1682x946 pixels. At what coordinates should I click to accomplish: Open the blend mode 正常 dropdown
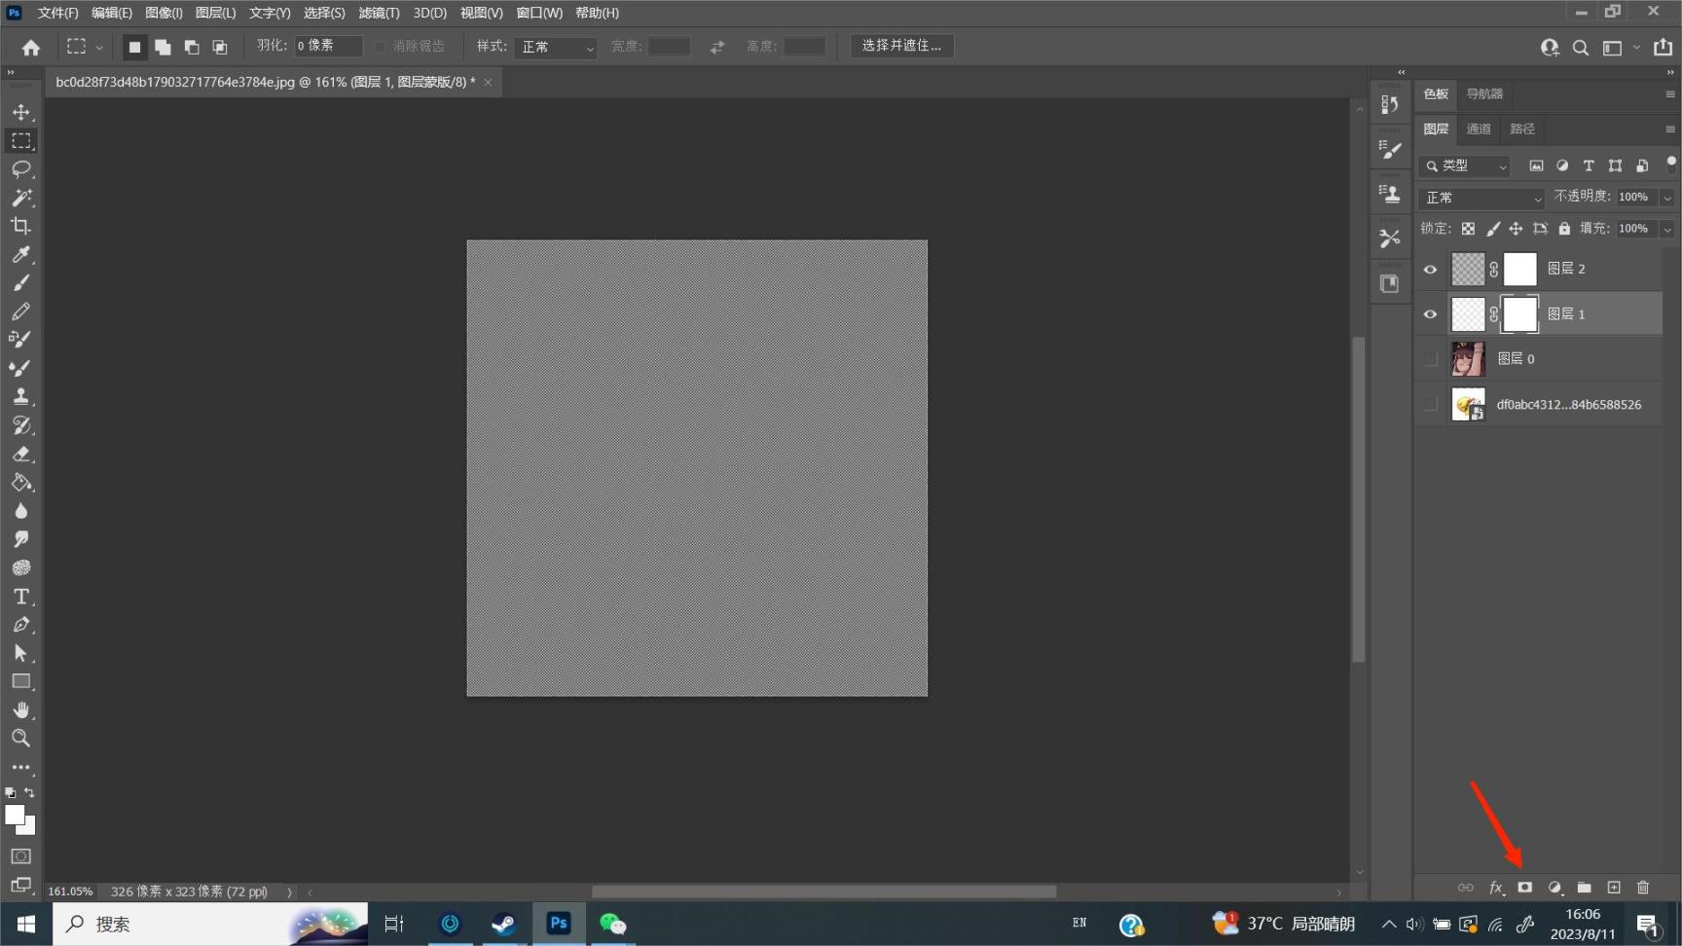tap(1481, 198)
